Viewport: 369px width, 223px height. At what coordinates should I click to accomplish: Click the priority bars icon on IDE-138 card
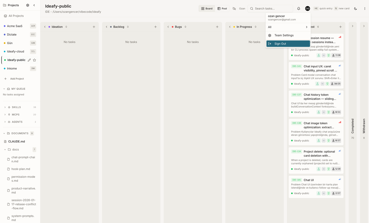(340, 122)
